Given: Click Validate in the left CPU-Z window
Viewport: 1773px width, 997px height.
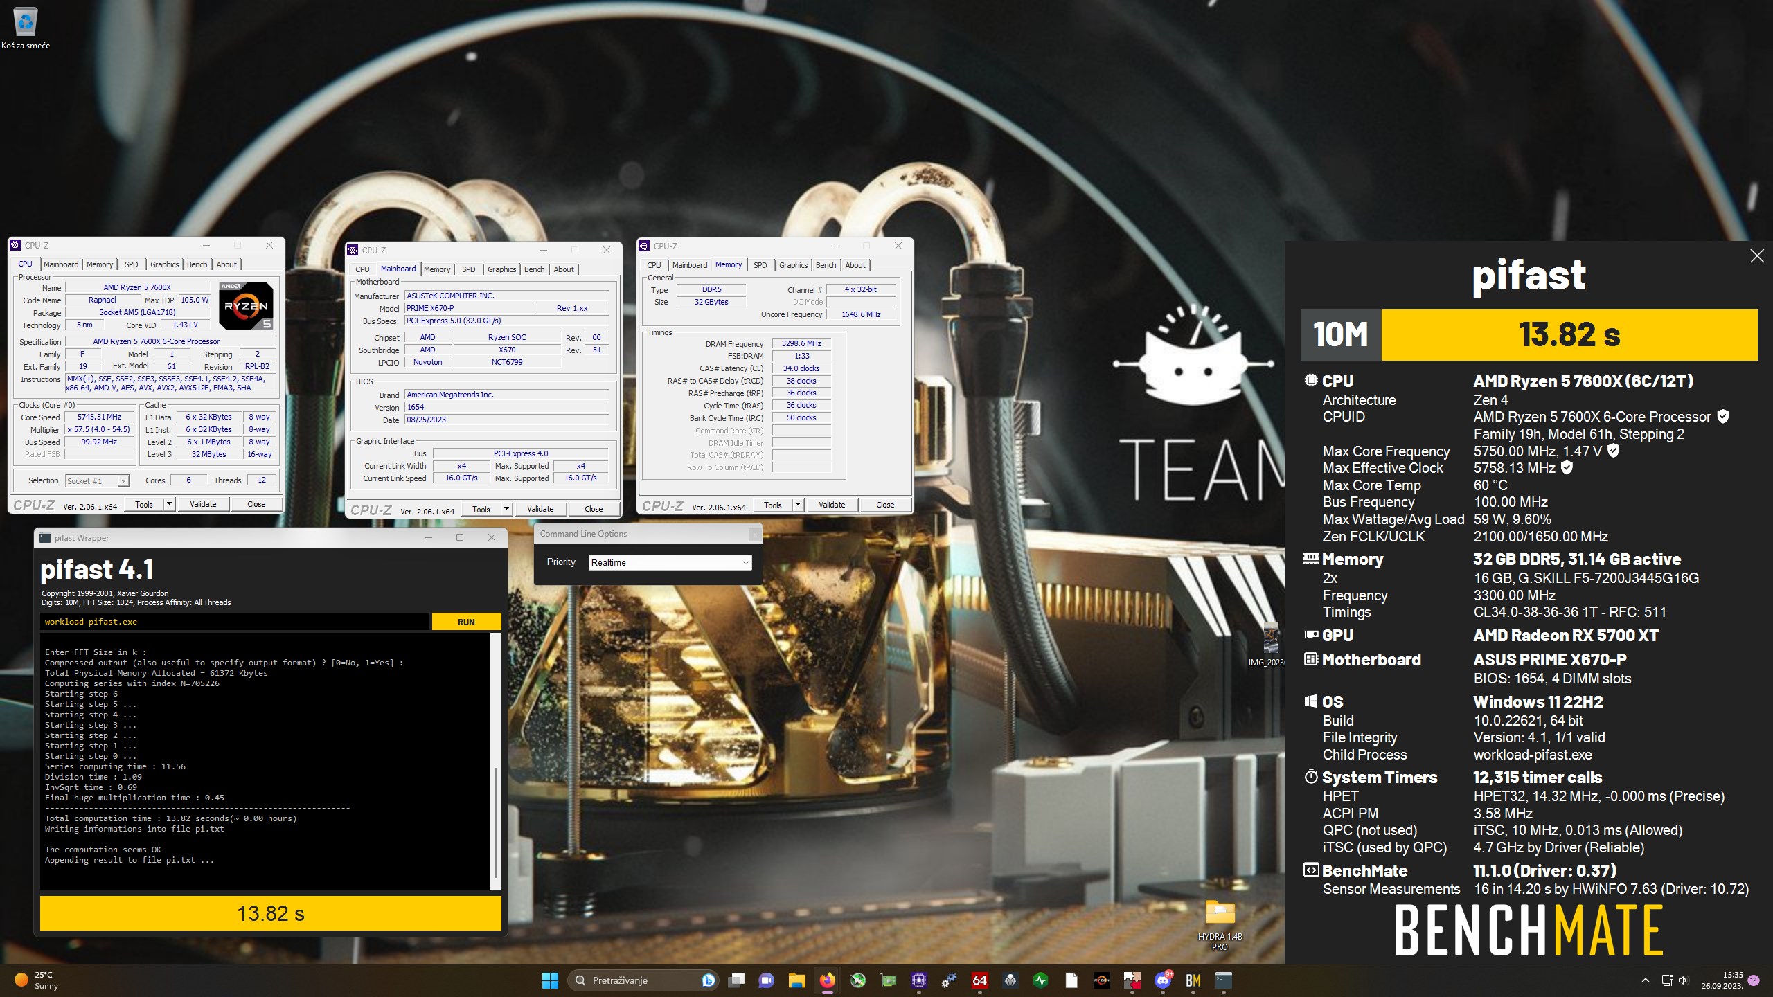Looking at the screenshot, I should (203, 504).
